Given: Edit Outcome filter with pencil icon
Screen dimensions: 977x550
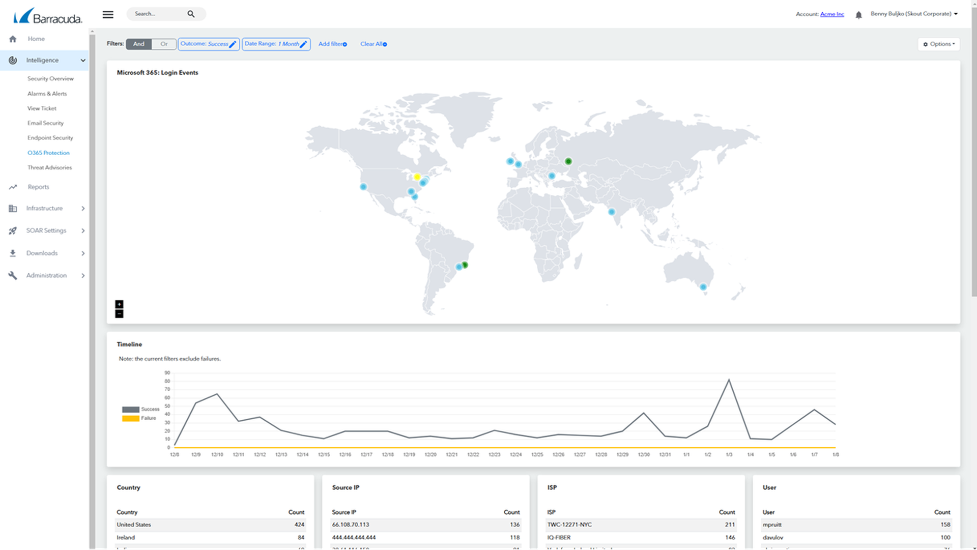Looking at the screenshot, I should (x=233, y=44).
